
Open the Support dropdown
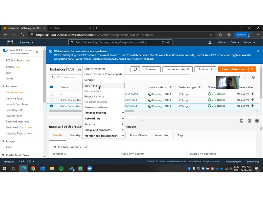(x=250, y=43)
